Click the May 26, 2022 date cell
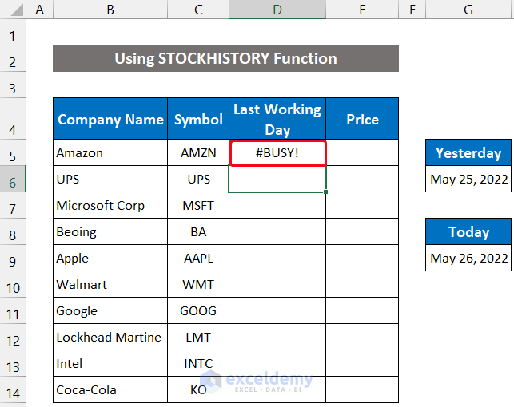 coord(468,258)
